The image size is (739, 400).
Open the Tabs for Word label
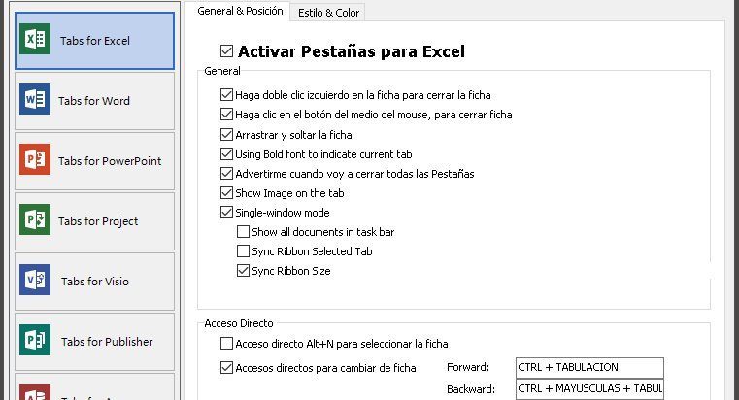click(94, 101)
